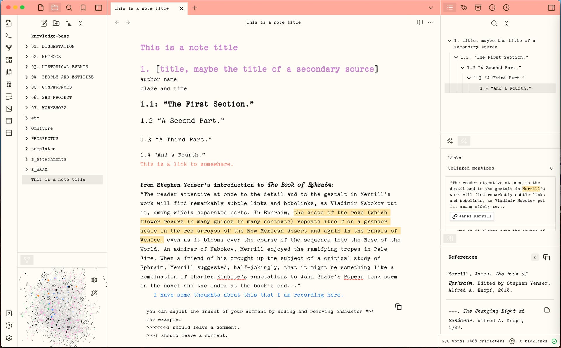Open a random note with the dice icon
Image resolution: width=561 pixels, height=348 pixels.
point(9,109)
